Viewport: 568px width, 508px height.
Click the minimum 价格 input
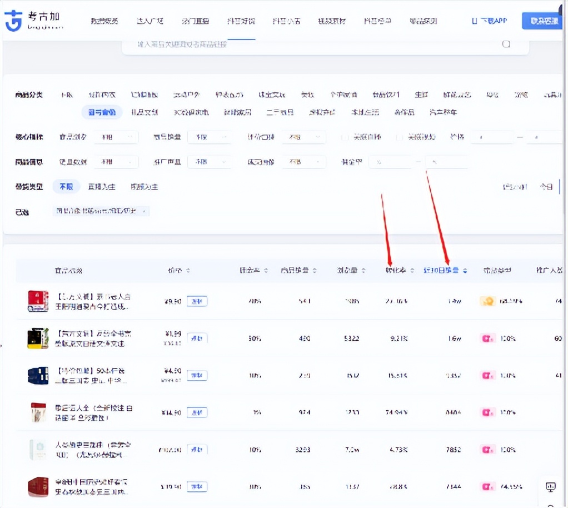[492, 137]
